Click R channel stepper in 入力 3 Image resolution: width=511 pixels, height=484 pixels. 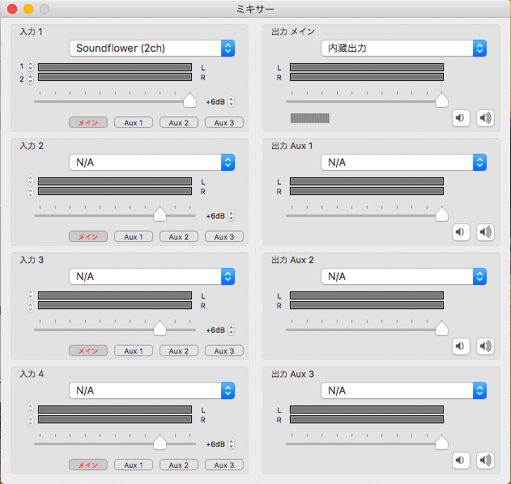click(x=30, y=307)
